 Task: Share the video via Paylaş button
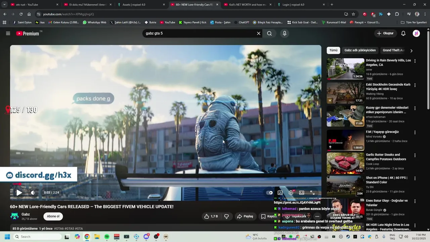point(245,216)
